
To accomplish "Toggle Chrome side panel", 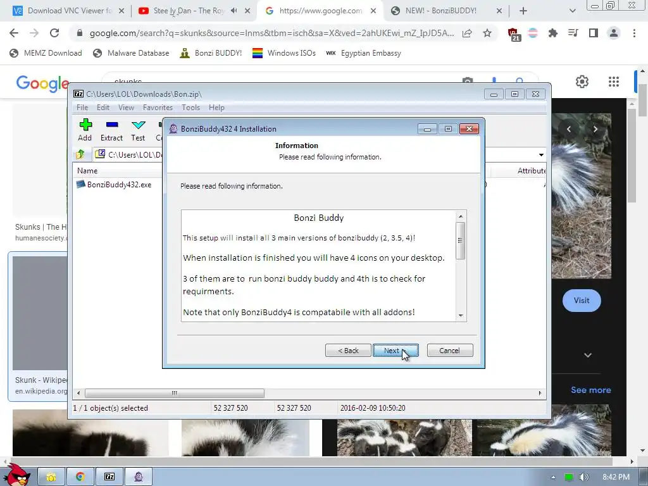I will [594, 33].
